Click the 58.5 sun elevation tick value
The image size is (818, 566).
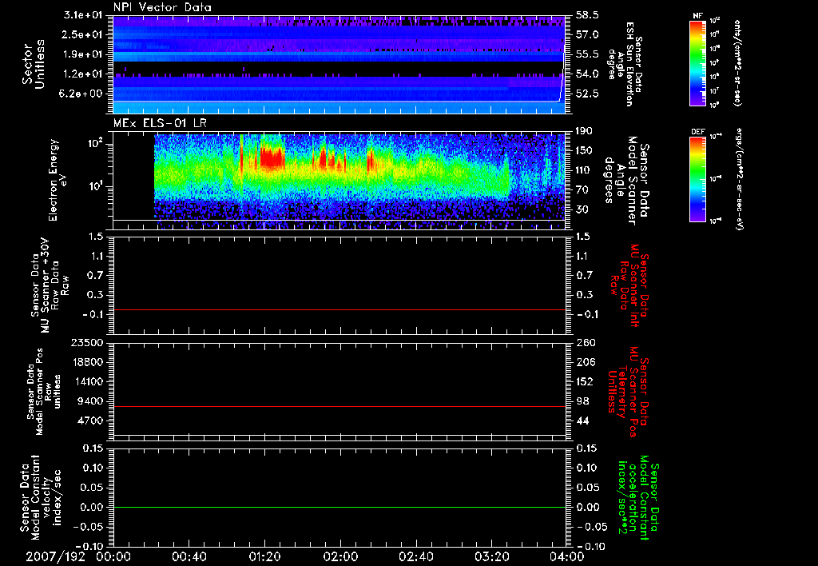point(587,15)
